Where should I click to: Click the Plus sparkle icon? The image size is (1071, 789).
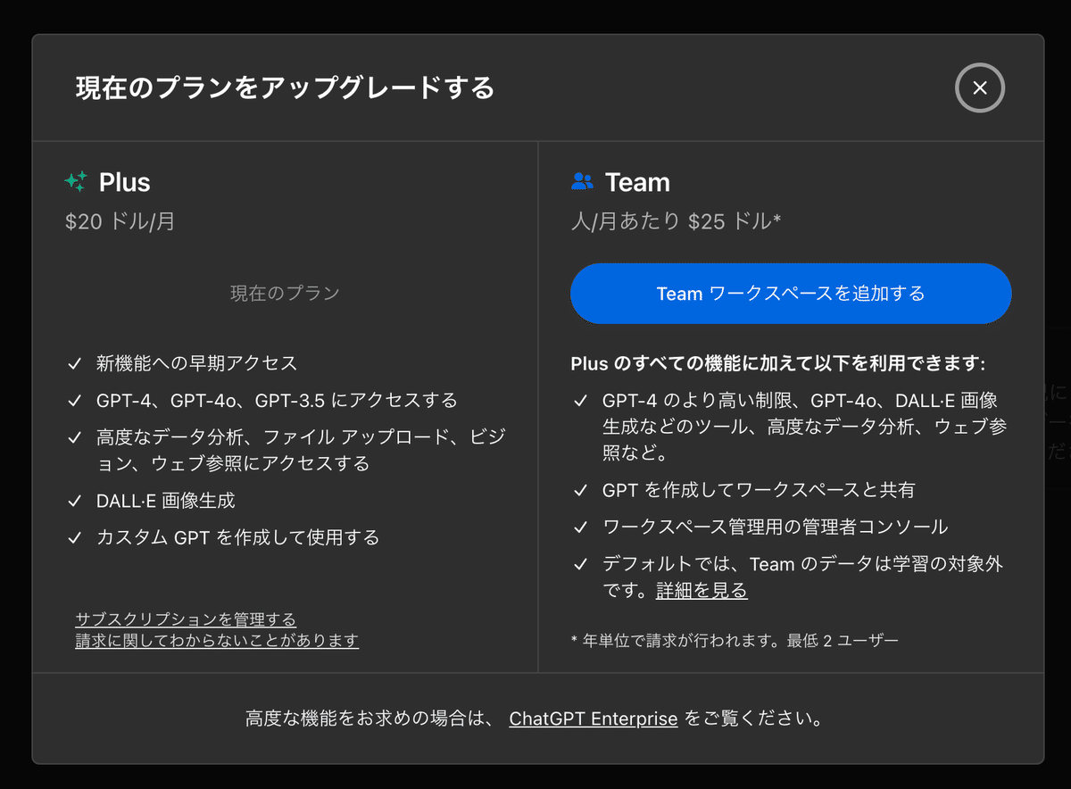[76, 182]
